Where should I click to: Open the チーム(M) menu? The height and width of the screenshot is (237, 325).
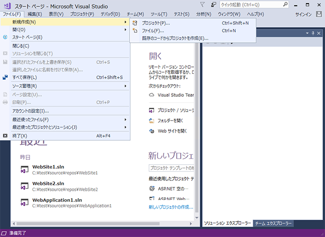click(135, 14)
